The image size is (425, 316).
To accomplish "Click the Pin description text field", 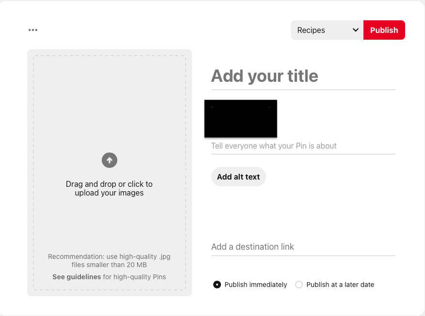I will pos(303,146).
